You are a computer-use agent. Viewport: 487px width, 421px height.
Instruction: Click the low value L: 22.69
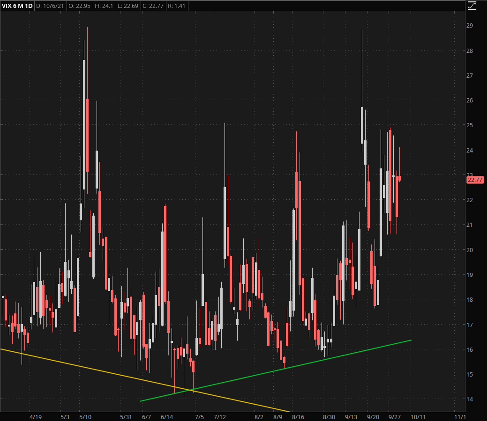128,6
